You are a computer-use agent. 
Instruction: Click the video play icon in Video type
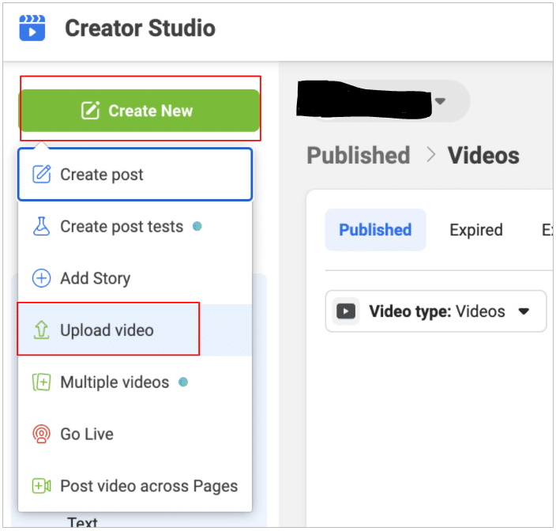click(346, 311)
